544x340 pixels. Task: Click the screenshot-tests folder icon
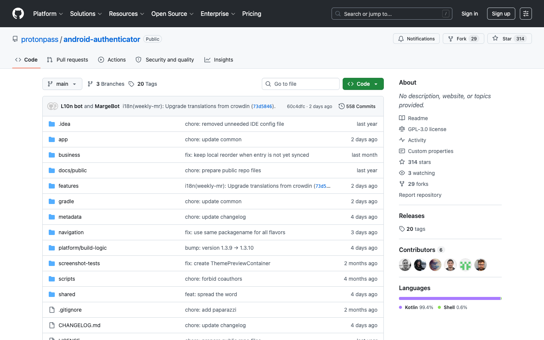52,263
